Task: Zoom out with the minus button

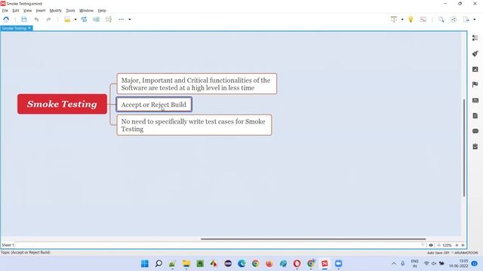Action: [x=438, y=245]
